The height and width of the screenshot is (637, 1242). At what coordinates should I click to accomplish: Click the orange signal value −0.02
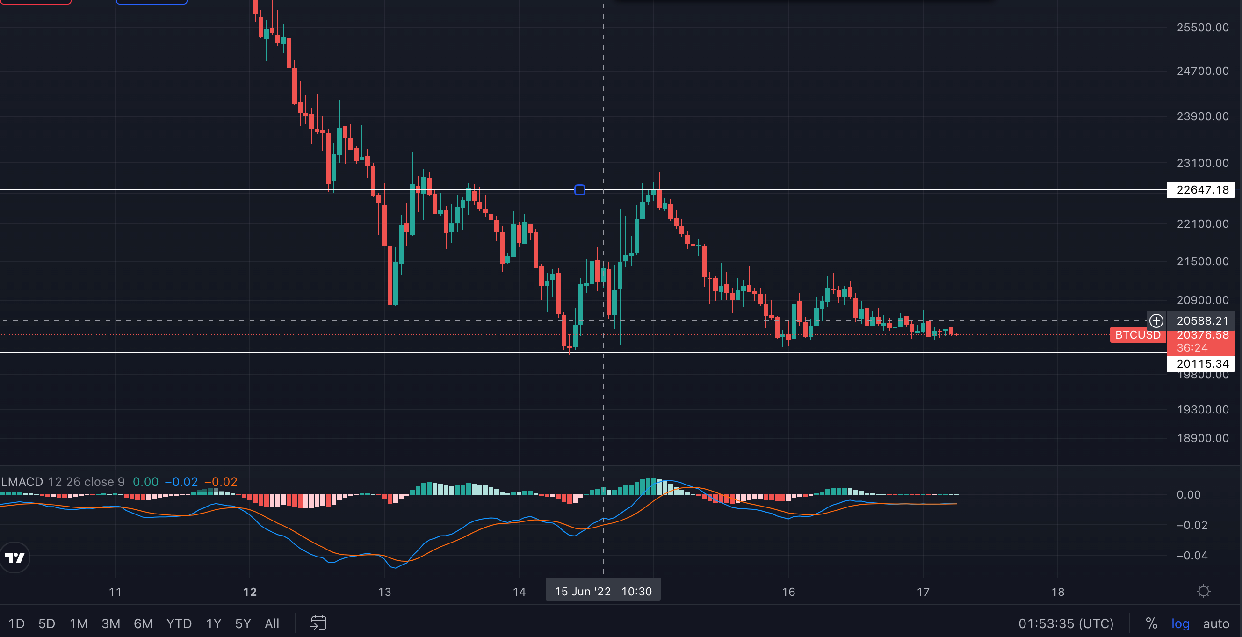tap(221, 482)
